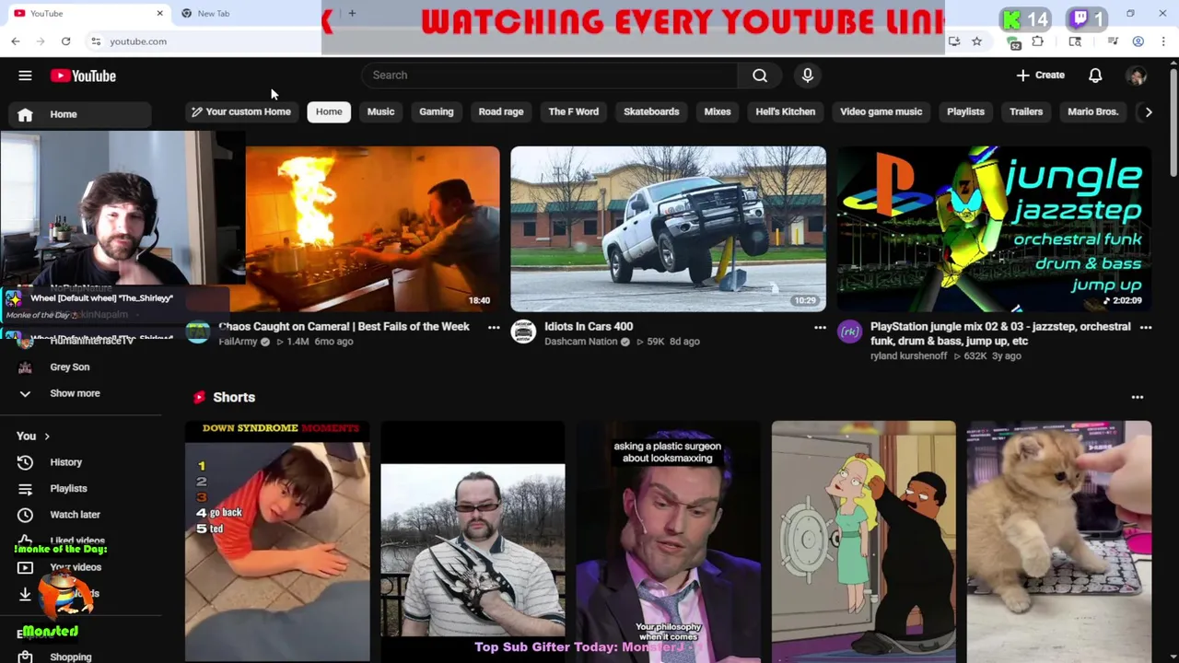Open FailArmy channel link
1179x663 pixels.
[x=239, y=342]
